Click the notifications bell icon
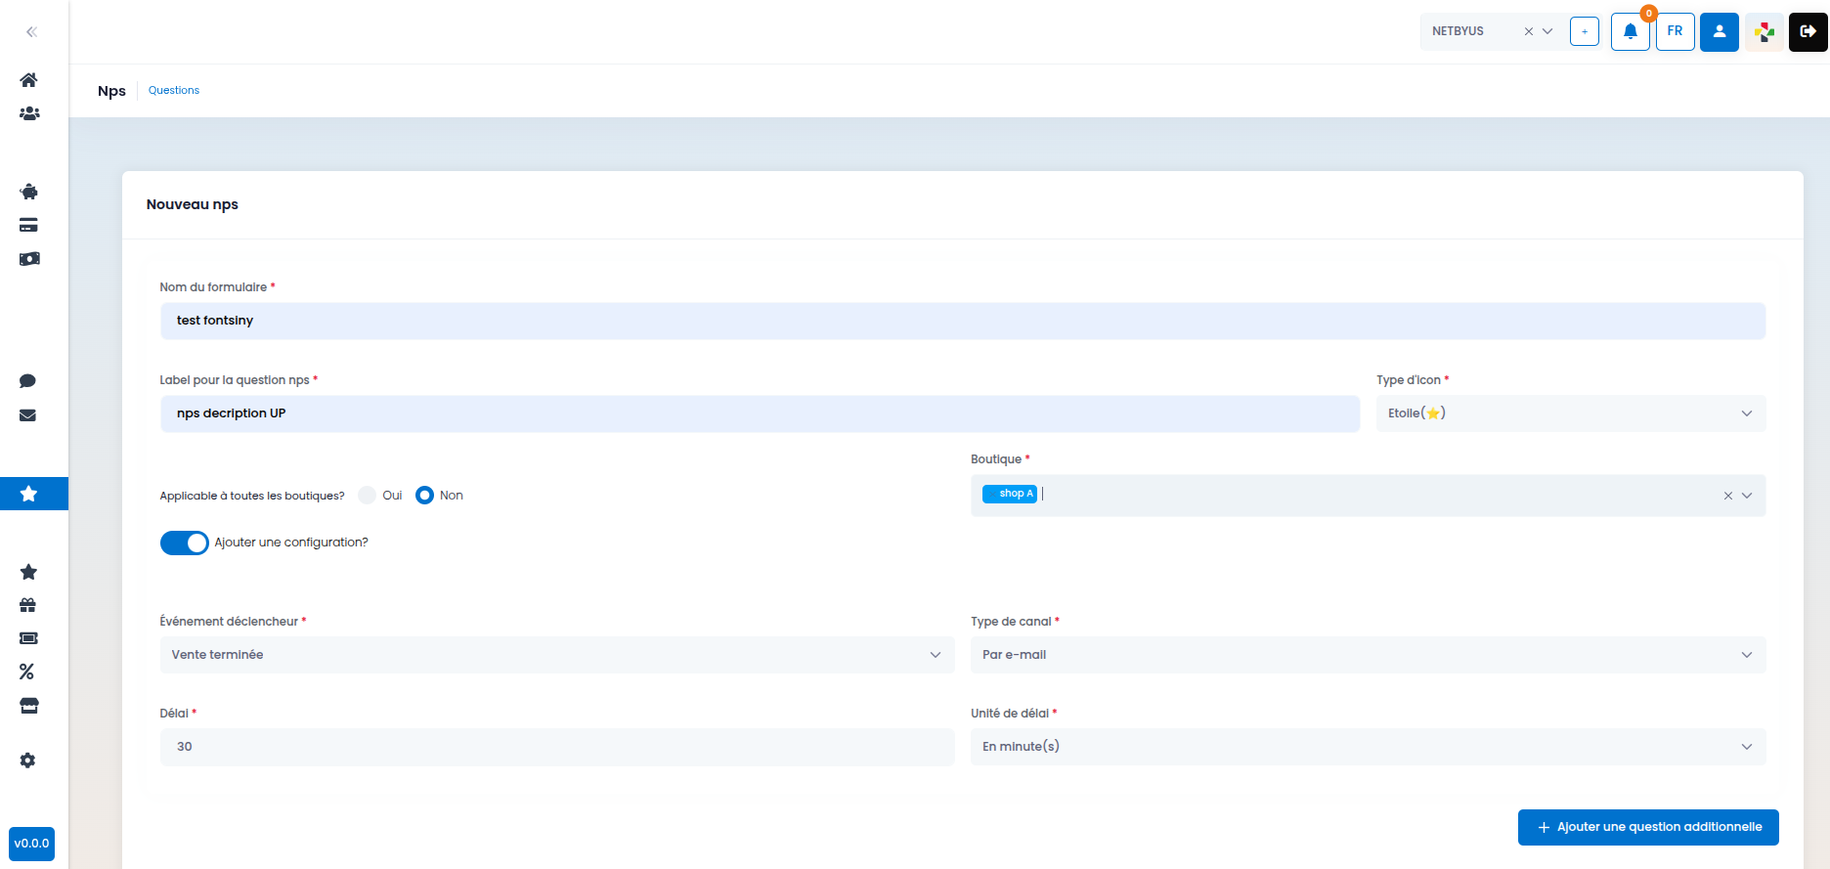 coord(1631,31)
